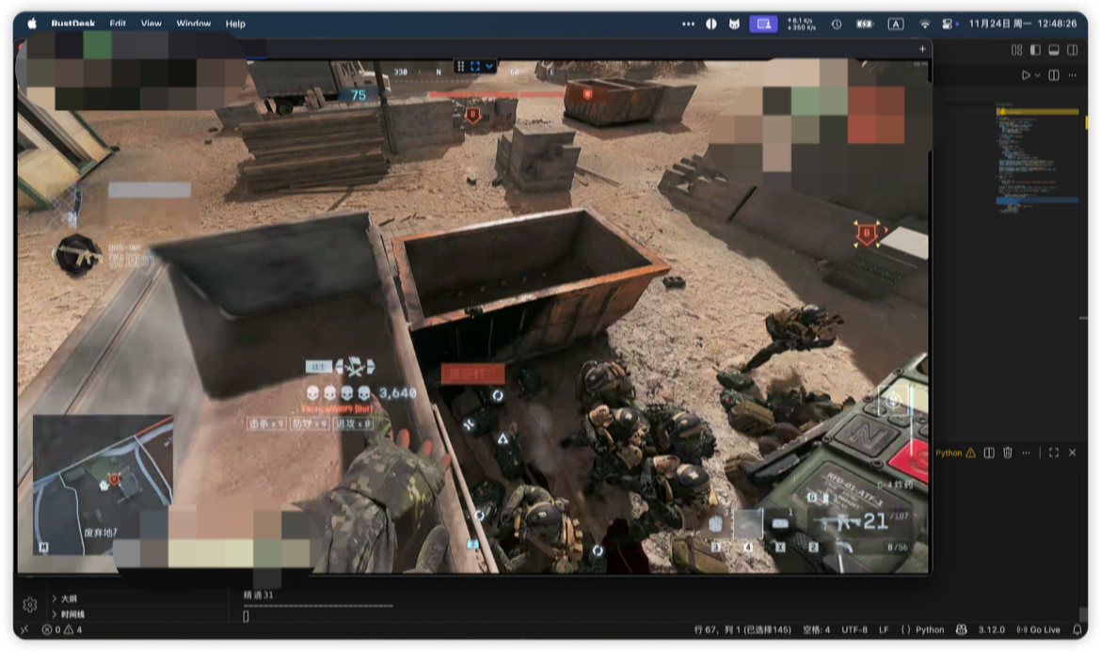Viewport: 1101px width, 652px height.
Task: Open Time Machine clock menu bar icon
Action: (837, 24)
